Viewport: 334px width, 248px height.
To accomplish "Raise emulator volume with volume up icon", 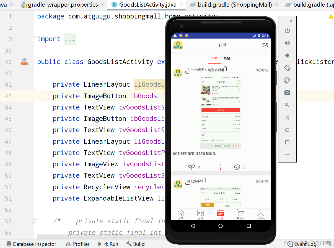I will point(287,43).
